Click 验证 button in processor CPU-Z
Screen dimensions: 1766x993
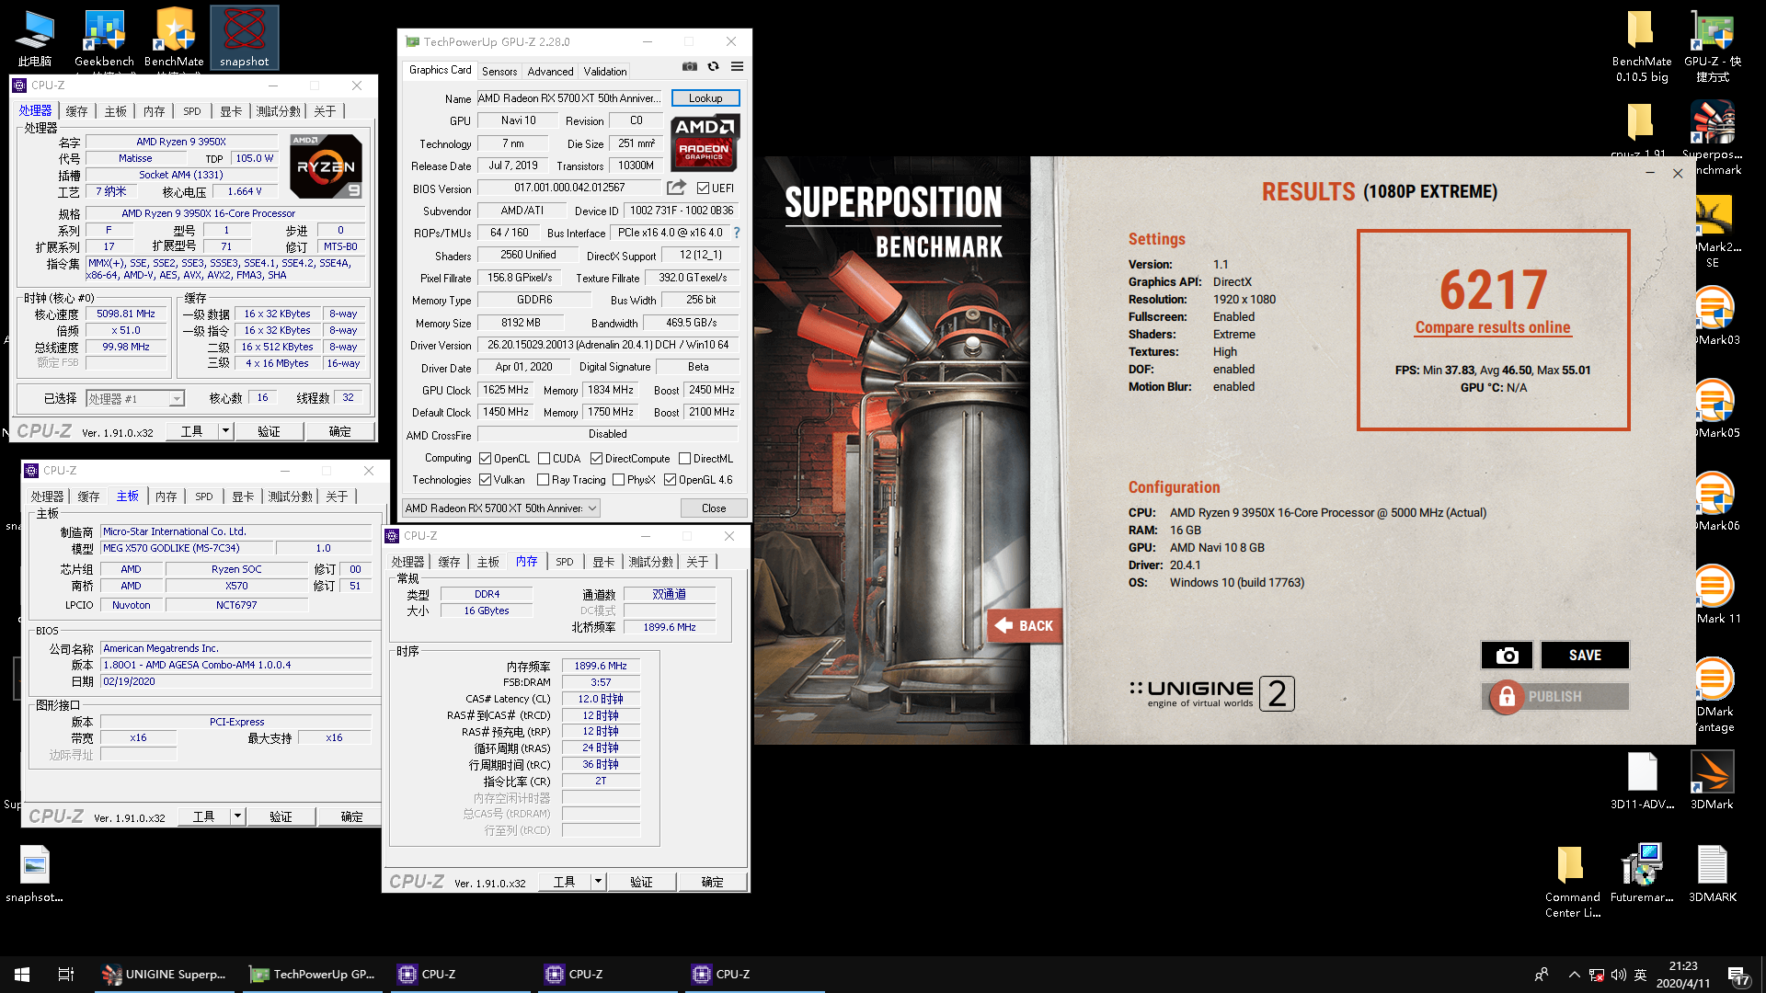269,431
